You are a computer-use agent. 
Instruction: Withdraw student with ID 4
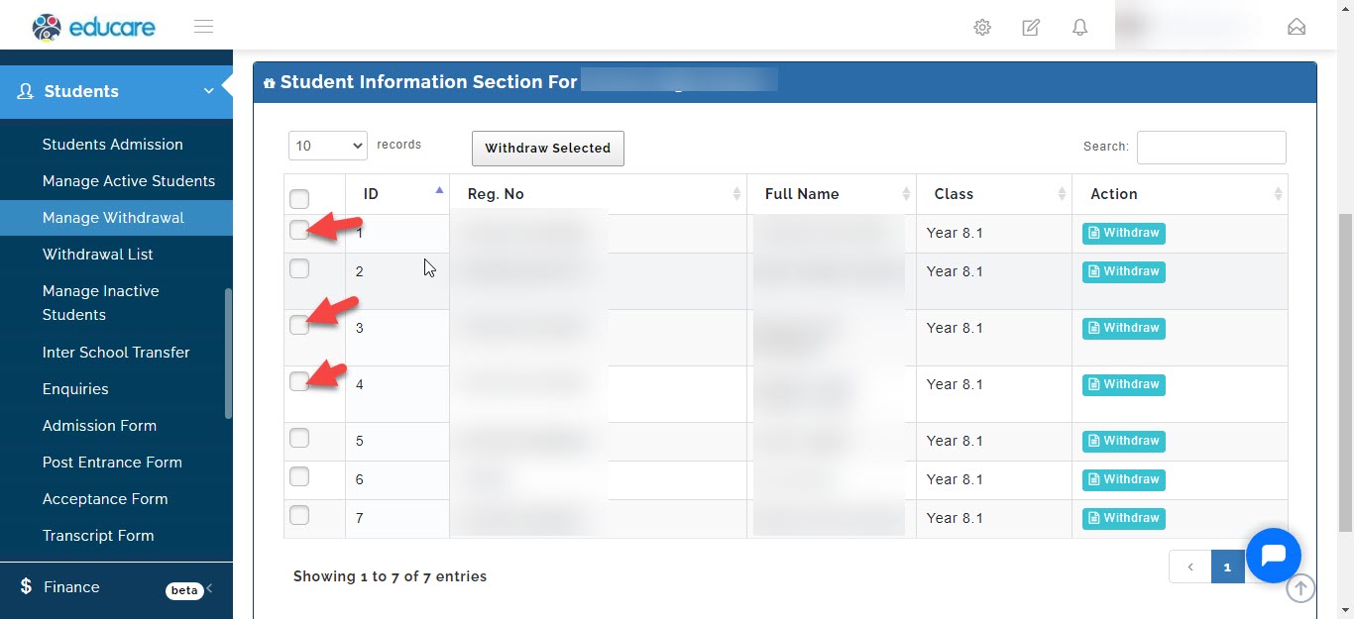1124,385
